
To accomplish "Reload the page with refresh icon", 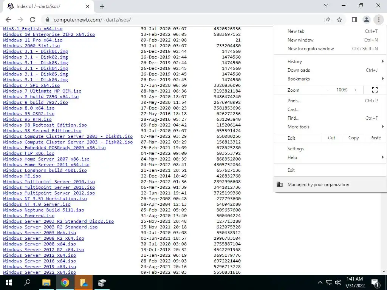I will tap(33, 20).
